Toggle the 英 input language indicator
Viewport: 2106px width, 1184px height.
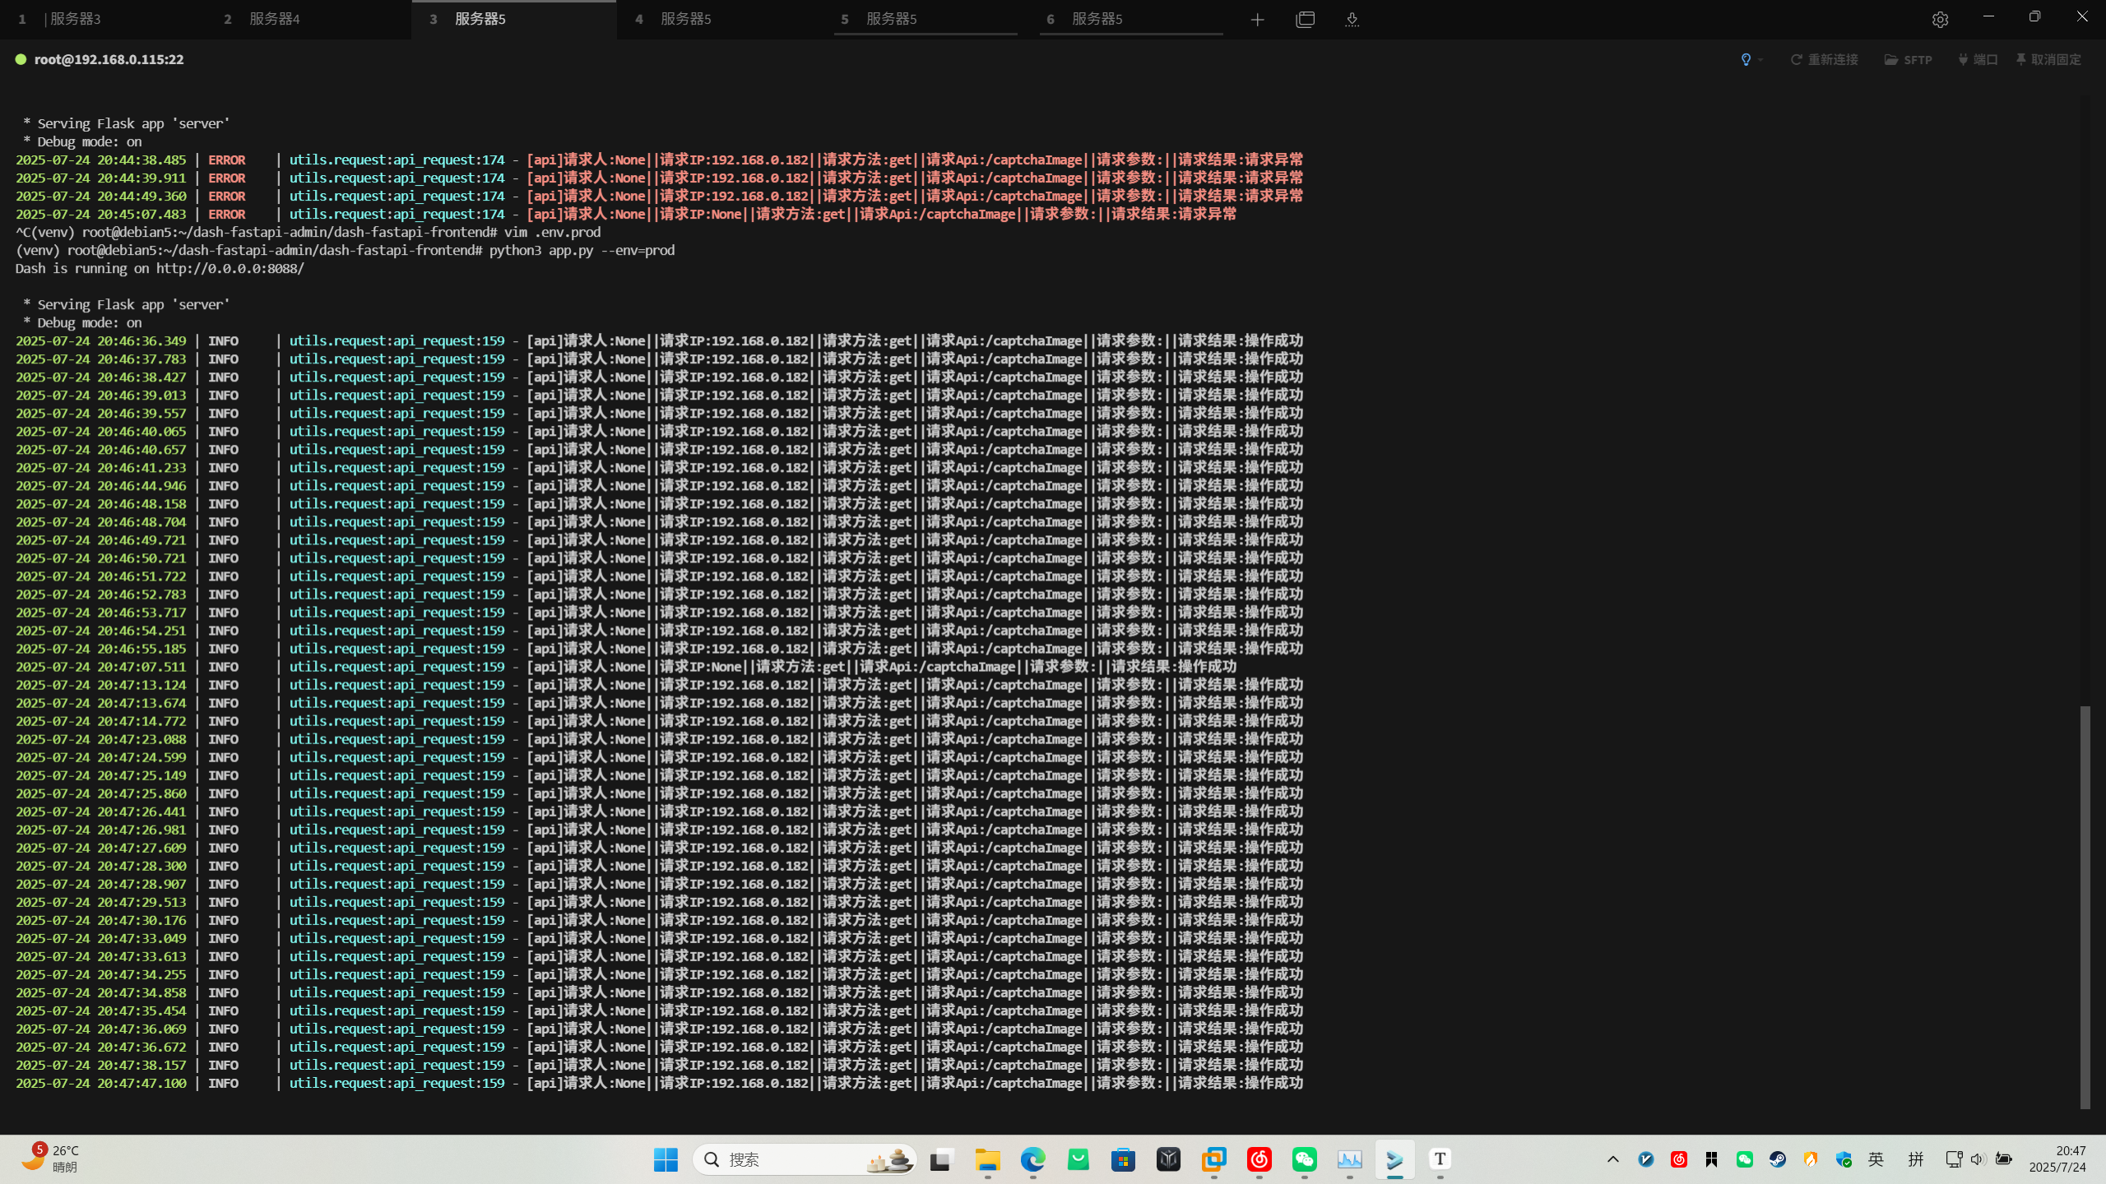[x=1876, y=1159]
